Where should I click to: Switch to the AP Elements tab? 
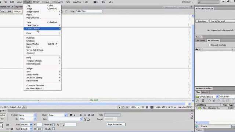(x=213, y=41)
